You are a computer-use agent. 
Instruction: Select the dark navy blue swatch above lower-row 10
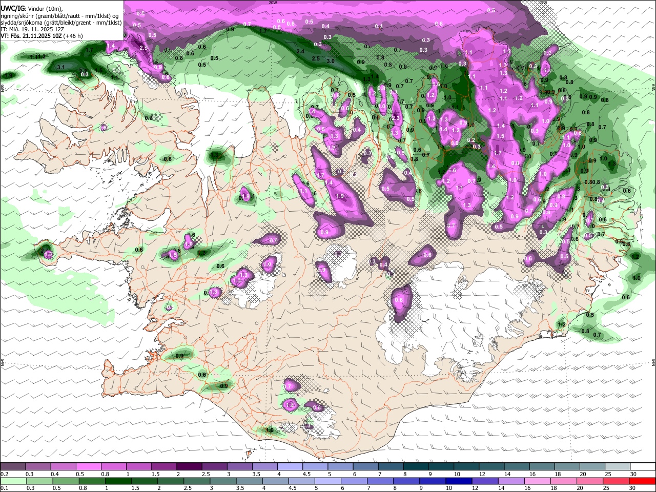pyautogui.click(x=459, y=481)
